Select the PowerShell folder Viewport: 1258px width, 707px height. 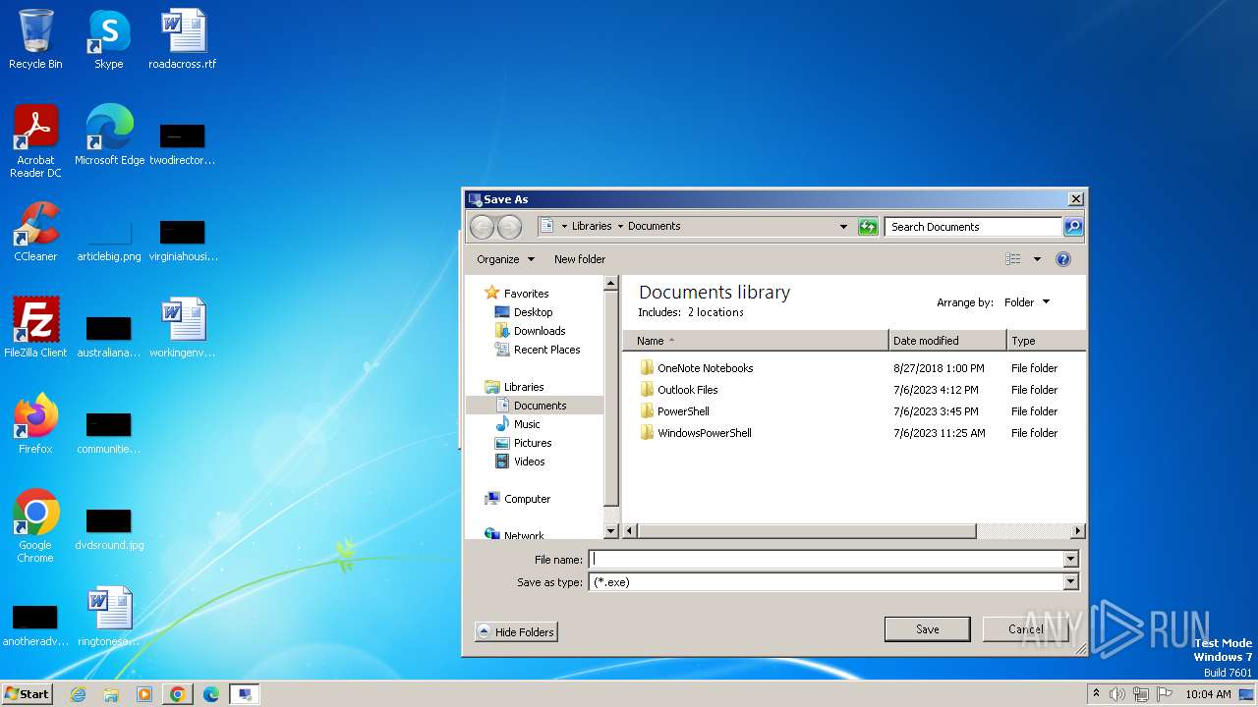click(x=683, y=411)
